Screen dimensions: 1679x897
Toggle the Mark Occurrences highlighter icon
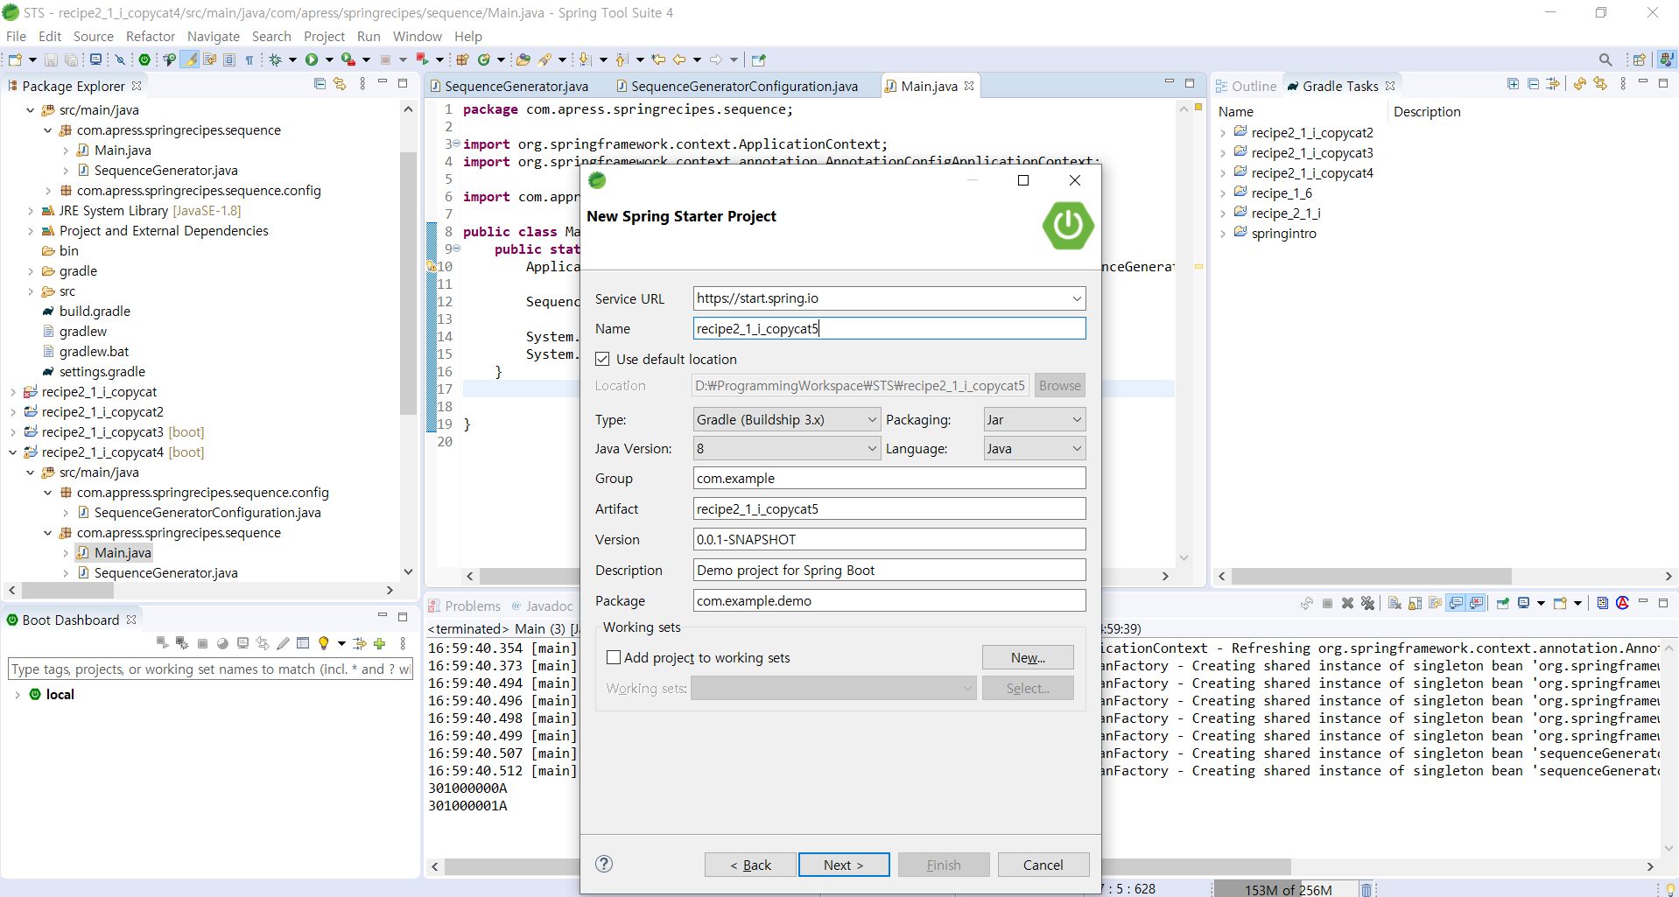point(189,60)
